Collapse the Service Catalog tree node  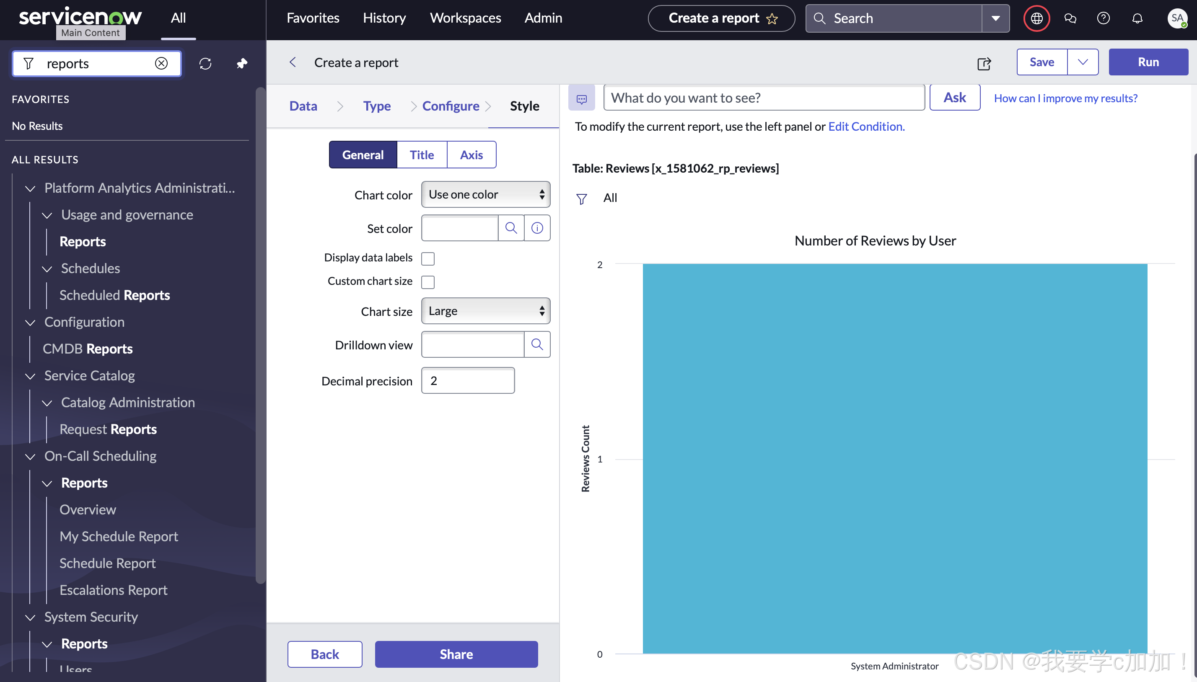(31, 376)
